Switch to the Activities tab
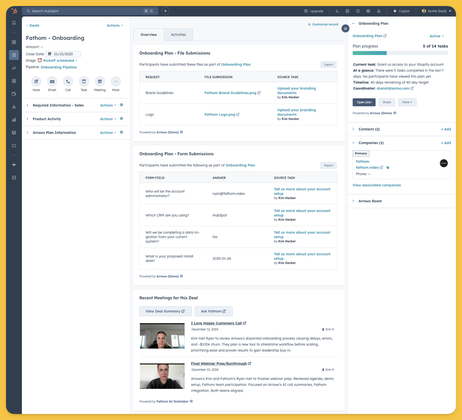This screenshot has width=462, height=420. point(178,35)
